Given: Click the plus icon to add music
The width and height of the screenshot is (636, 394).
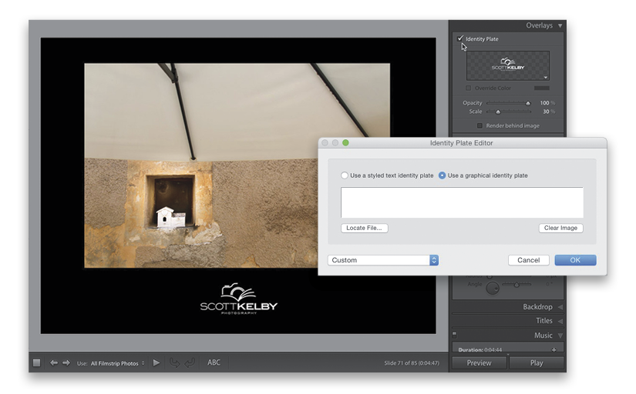Looking at the screenshot, I should click(554, 349).
